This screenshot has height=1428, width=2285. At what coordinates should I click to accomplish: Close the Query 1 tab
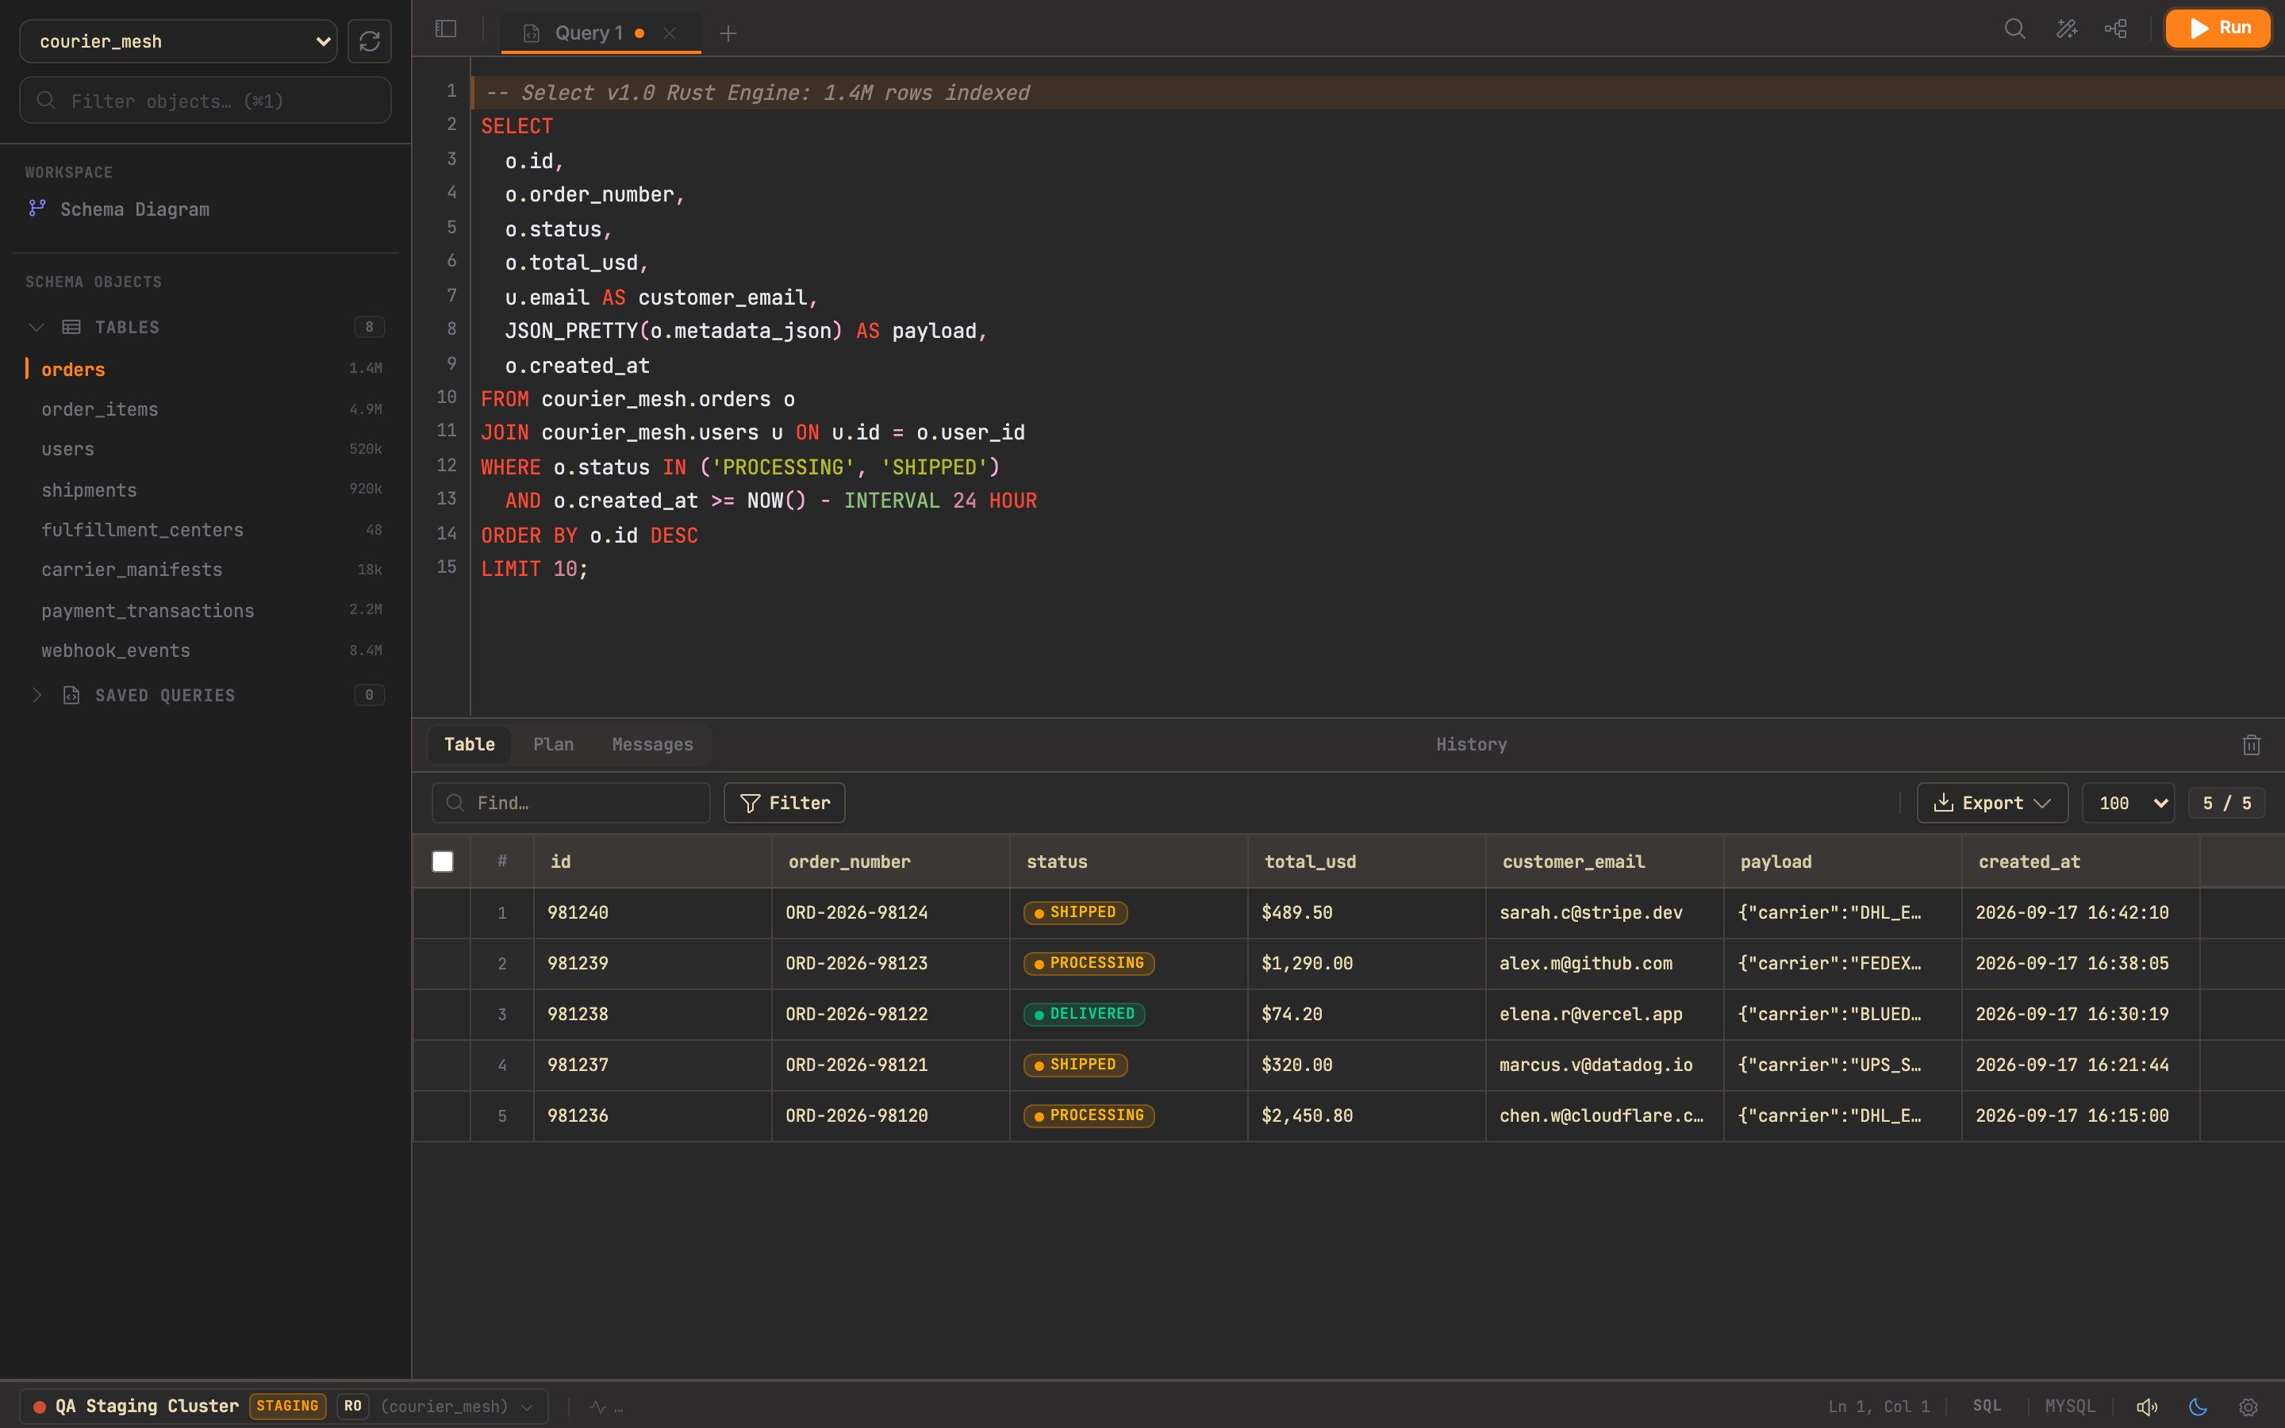pos(670,33)
